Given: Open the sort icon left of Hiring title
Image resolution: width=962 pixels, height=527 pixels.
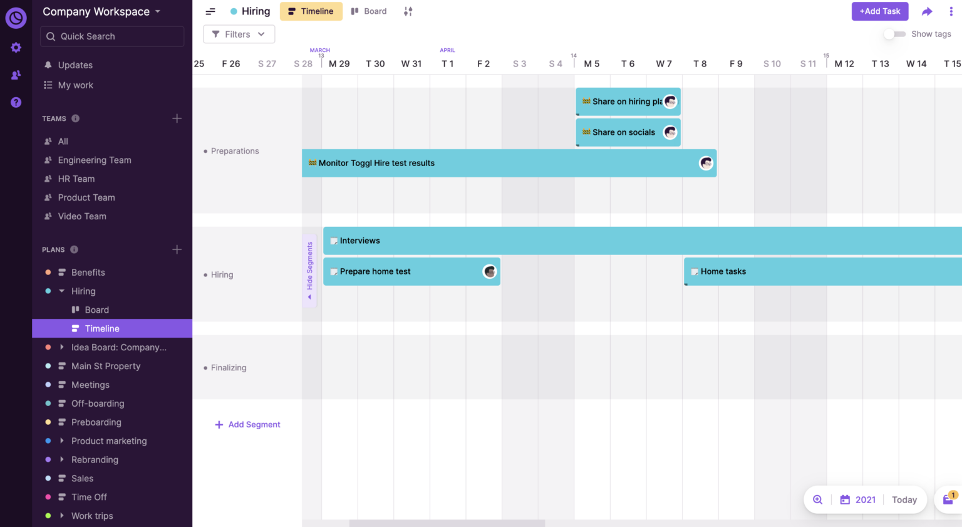Looking at the screenshot, I should [210, 11].
